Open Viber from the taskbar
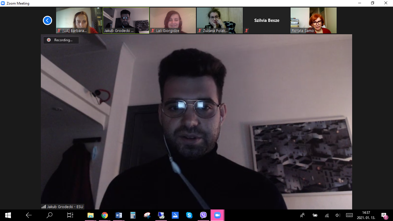 [x=203, y=215]
